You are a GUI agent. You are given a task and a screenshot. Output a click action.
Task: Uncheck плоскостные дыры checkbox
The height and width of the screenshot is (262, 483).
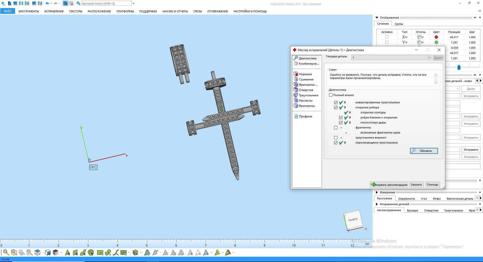[341, 122]
